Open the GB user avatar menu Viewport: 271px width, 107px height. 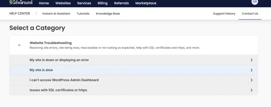click(255, 2)
